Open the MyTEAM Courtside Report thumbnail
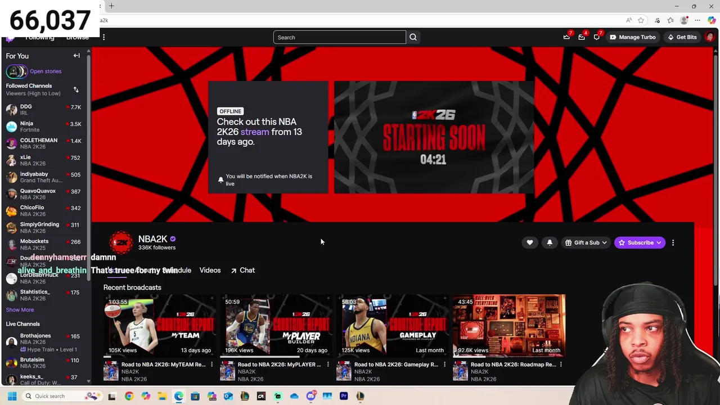The image size is (720, 405). (x=160, y=326)
